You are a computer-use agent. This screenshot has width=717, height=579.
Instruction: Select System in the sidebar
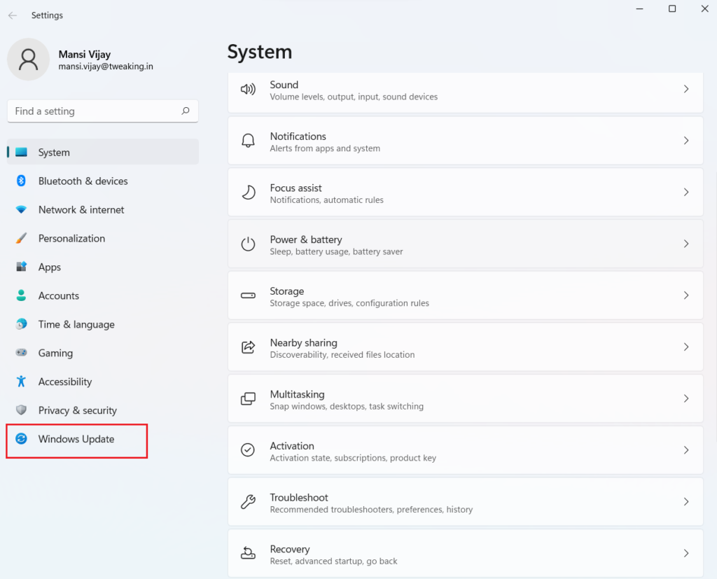(x=103, y=152)
